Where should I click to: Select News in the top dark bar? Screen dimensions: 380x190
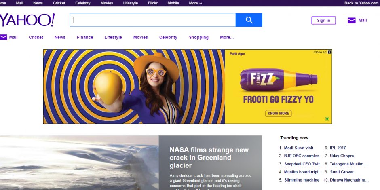click(x=38, y=3)
